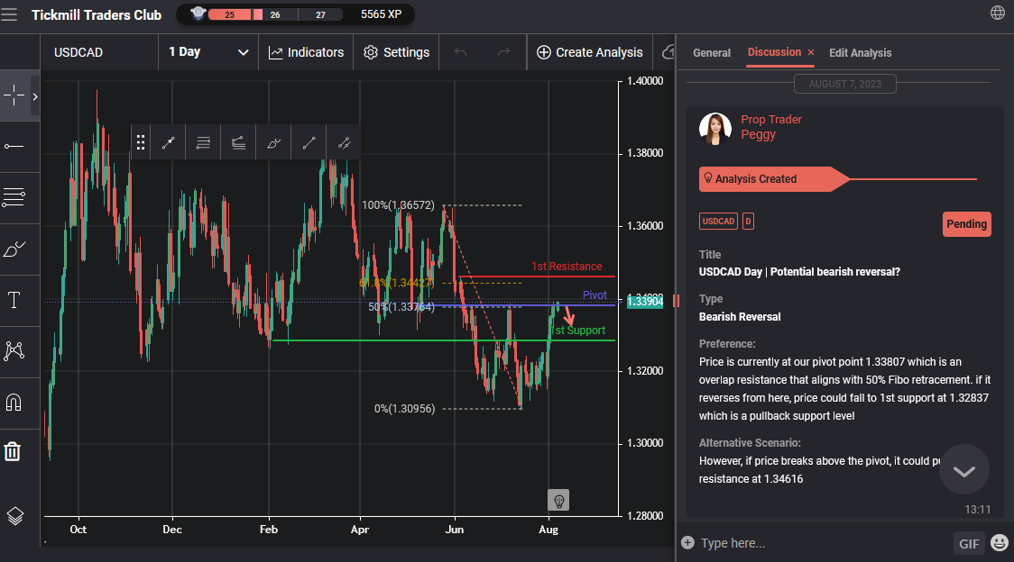The width and height of the screenshot is (1014, 562).
Task: Click the scroll-down chevron button
Action: (964, 470)
